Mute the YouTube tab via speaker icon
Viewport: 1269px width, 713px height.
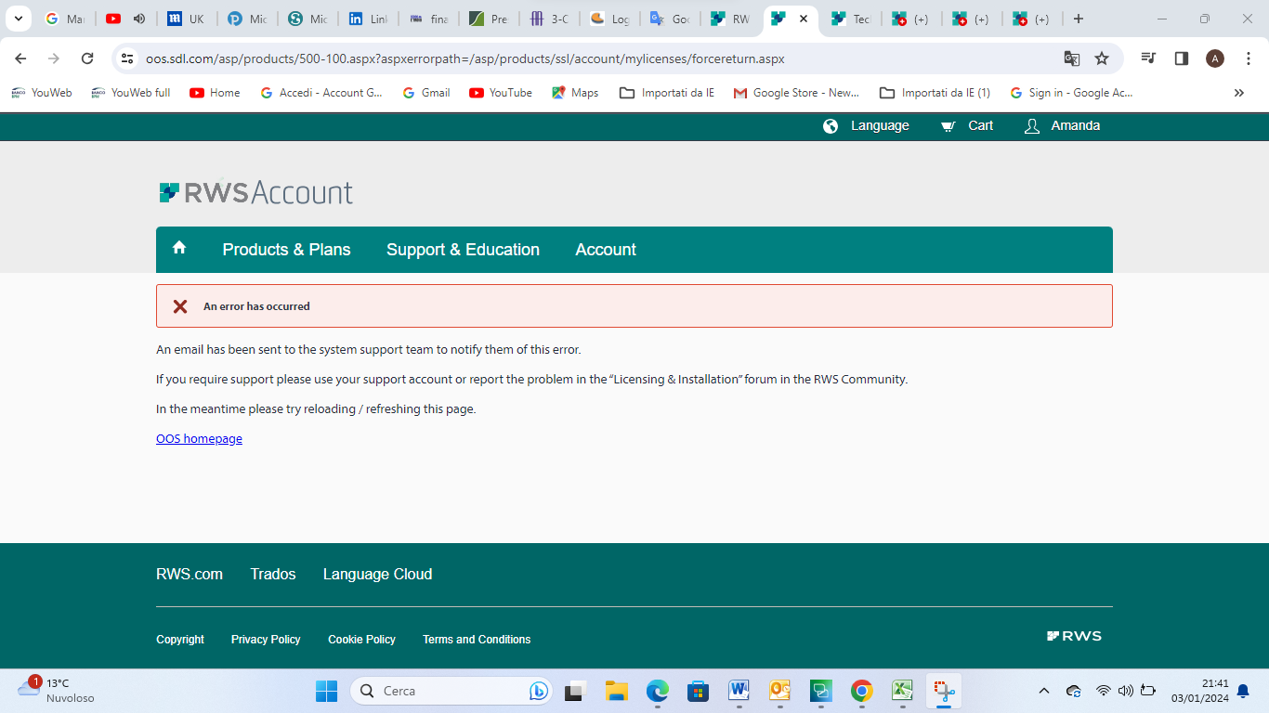139,19
